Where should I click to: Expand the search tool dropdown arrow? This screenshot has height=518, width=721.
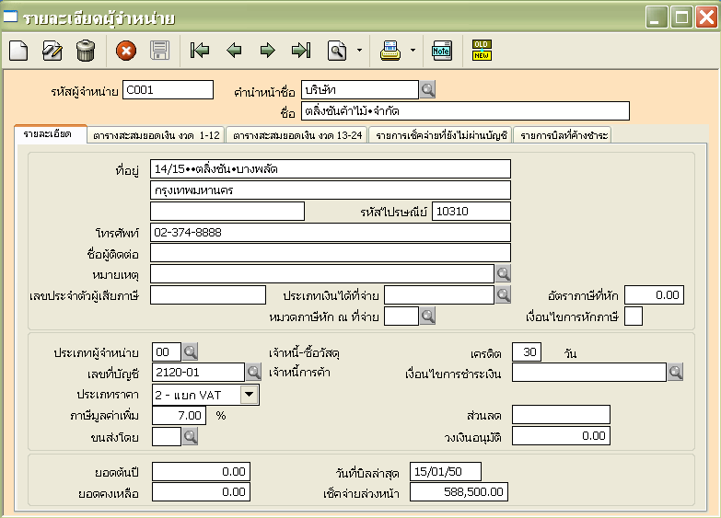(x=359, y=52)
